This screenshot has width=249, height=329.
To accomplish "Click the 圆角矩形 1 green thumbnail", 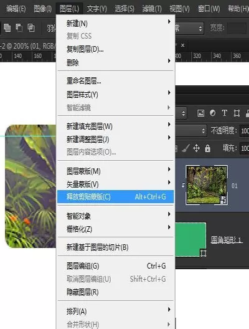I will click(x=190, y=239).
